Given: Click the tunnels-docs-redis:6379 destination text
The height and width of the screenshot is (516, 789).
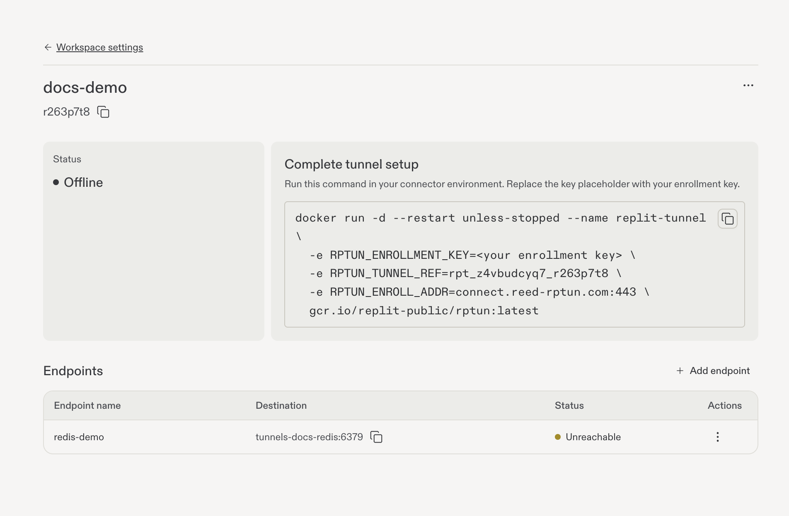Looking at the screenshot, I should tap(309, 437).
